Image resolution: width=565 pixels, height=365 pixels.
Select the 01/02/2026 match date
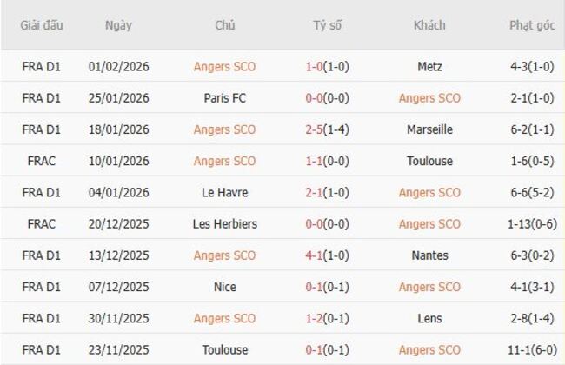[119, 67]
